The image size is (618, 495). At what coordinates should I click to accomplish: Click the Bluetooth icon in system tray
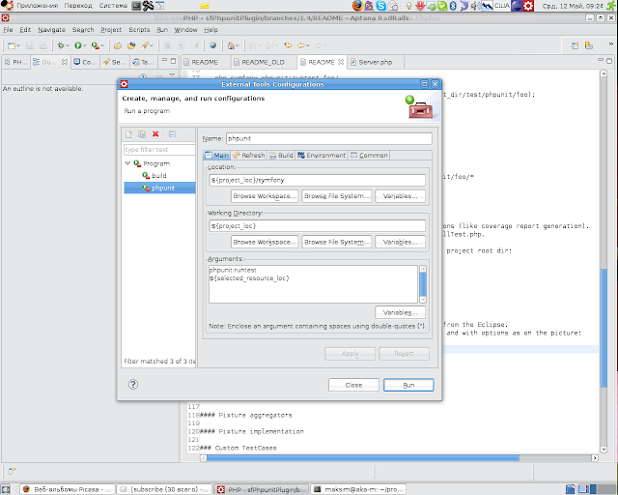453,6
